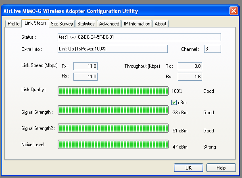View the IP Information tab
Image resolution: width=242 pixels, height=178 pixels.
click(137, 24)
